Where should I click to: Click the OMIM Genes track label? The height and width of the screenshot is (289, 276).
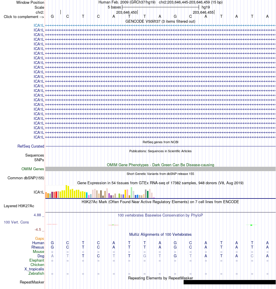click(33, 169)
